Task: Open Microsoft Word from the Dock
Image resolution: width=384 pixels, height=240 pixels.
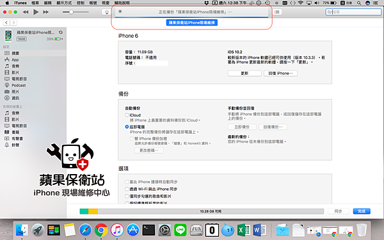Action: 259,230
